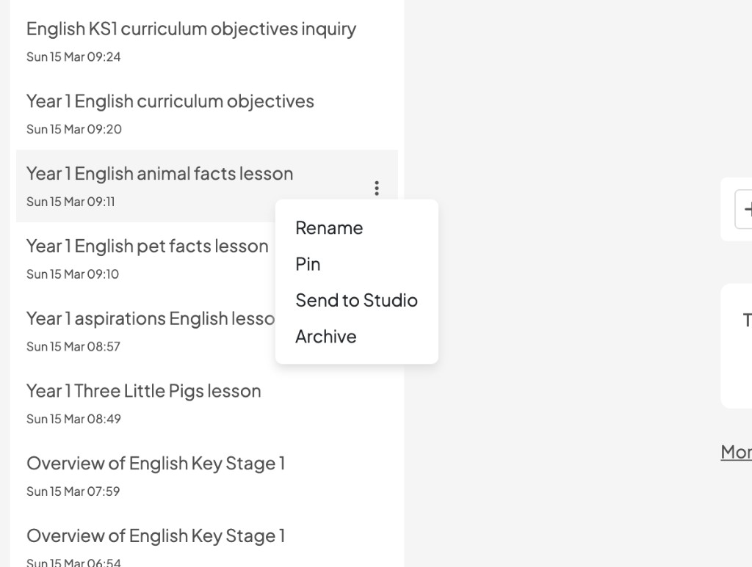Open English KS1 curriculum objectives inquiry chat
This screenshot has width=752, height=567.
[x=191, y=29]
